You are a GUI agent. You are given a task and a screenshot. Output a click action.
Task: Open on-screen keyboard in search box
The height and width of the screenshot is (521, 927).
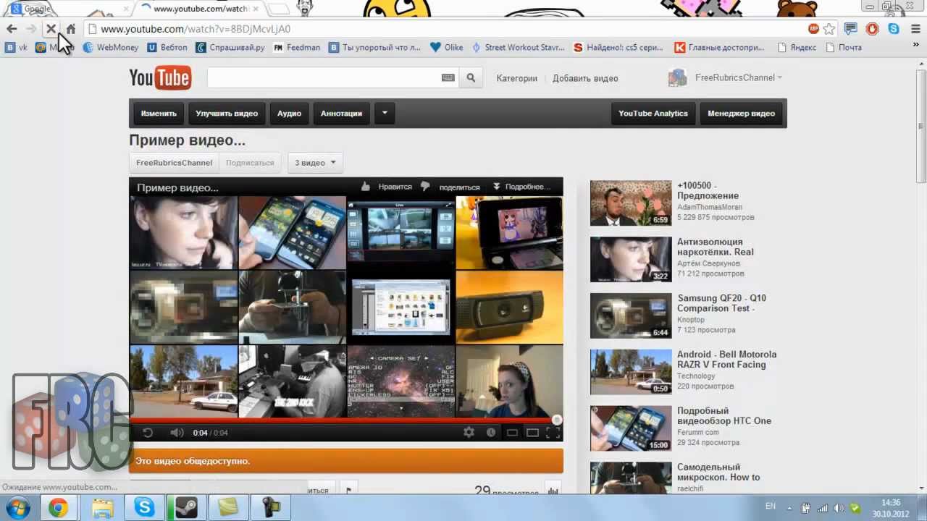[x=448, y=78]
